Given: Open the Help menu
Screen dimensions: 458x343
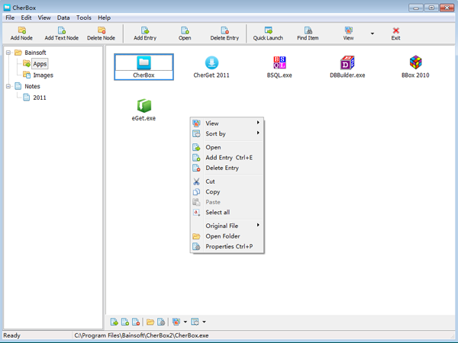Looking at the screenshot, I should pos(105,18).
